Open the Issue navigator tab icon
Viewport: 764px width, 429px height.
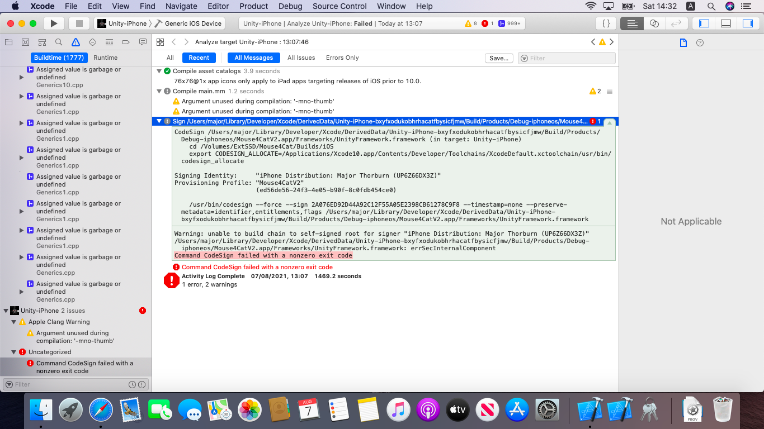[x=76, y=42]
